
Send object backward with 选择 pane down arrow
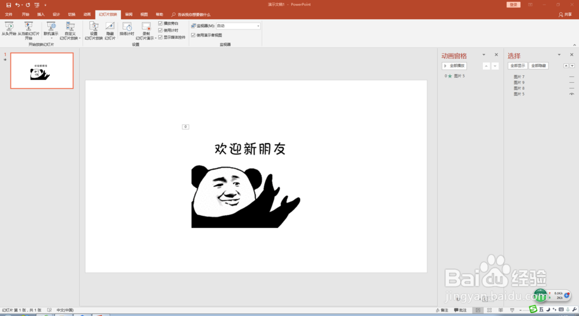(x=573, y=66)
